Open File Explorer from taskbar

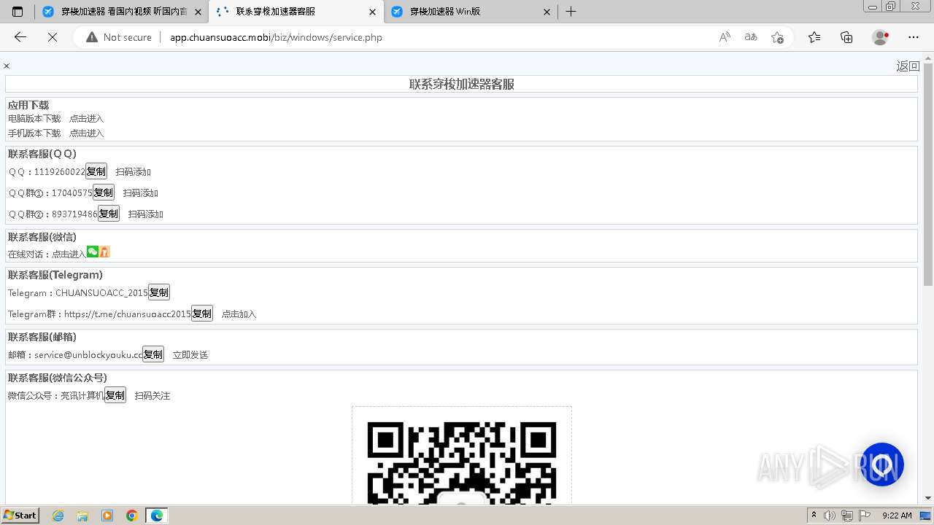[82, 516]
